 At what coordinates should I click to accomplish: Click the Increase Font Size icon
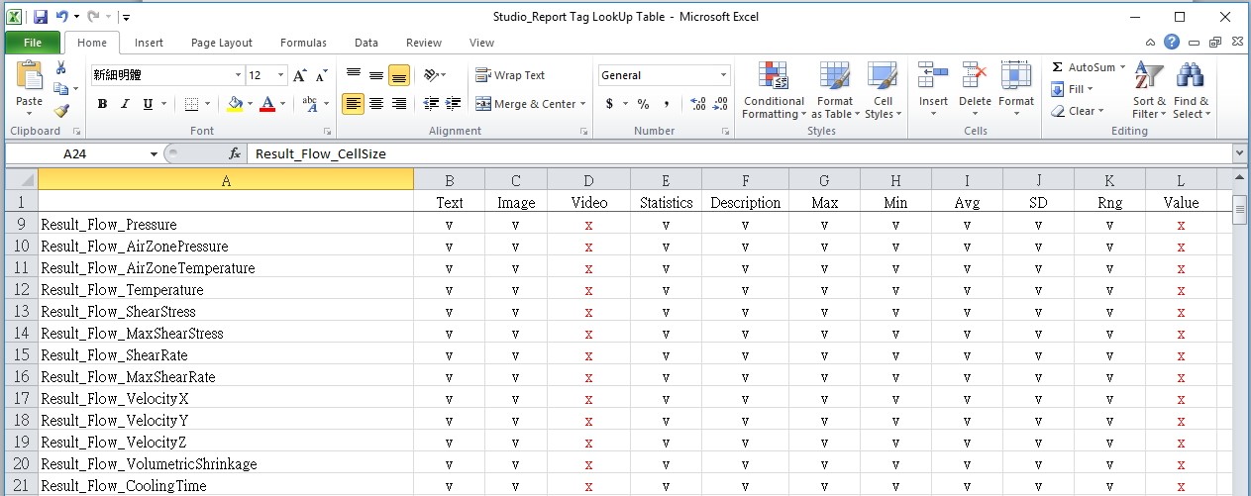pos(300,75)
